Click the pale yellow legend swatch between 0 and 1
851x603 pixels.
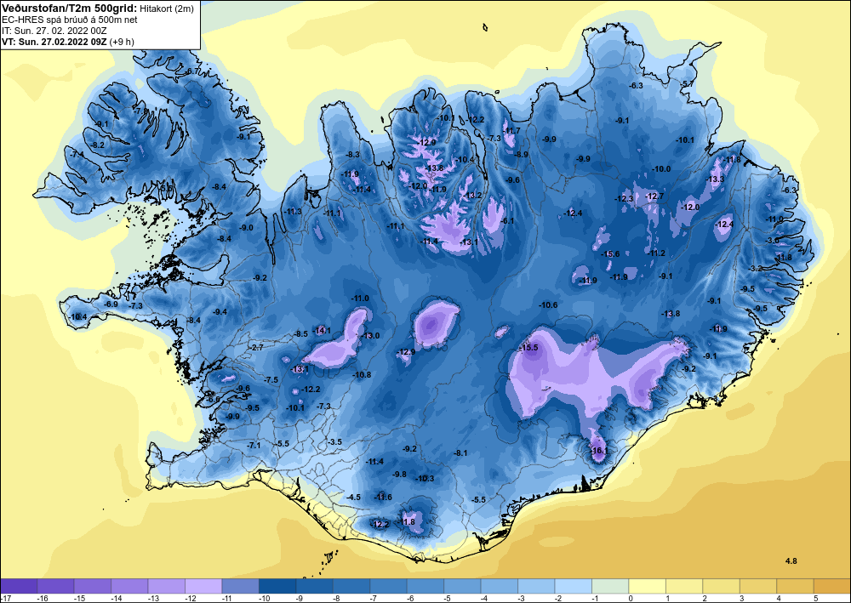coord(647,586)
